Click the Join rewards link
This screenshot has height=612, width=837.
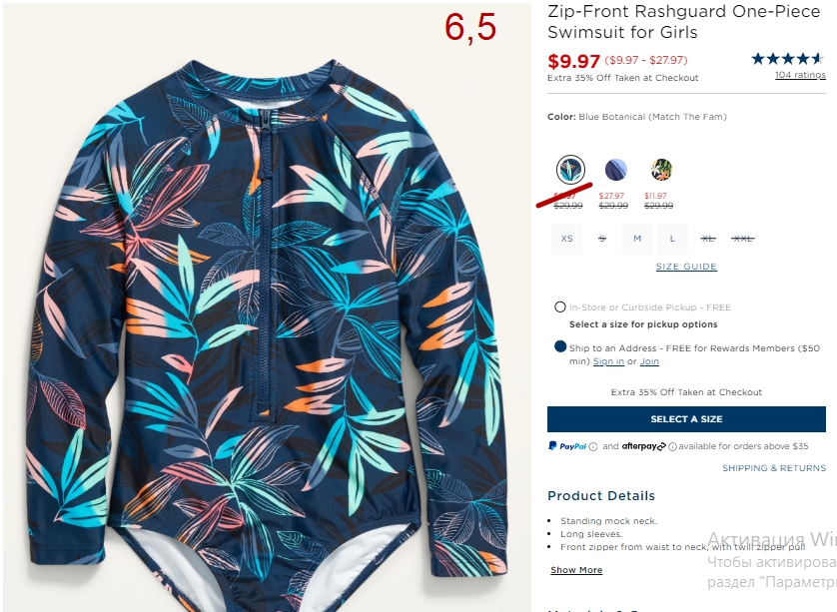649,361
